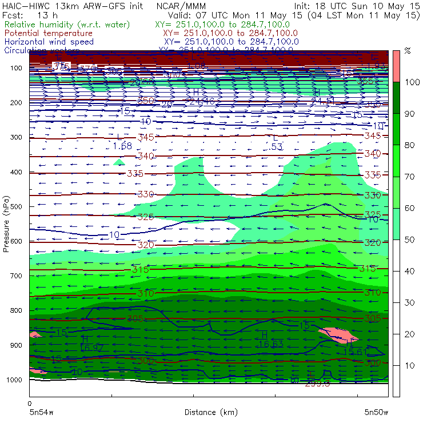This screenshot has width=423, height=423.
Task: Click the '700' pressure axis tick label
Action: [16, 276]
